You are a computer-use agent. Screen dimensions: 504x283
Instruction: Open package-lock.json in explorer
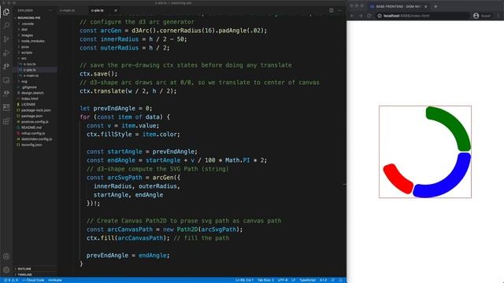(35, 110)
